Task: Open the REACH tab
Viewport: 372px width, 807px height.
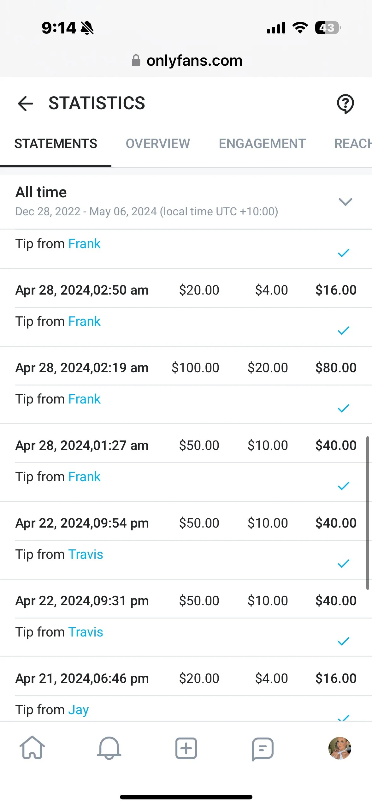Action: 352,144
